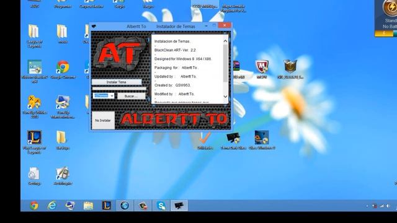Select the Tema Dark Glass desktop icon

click(233, 141)
